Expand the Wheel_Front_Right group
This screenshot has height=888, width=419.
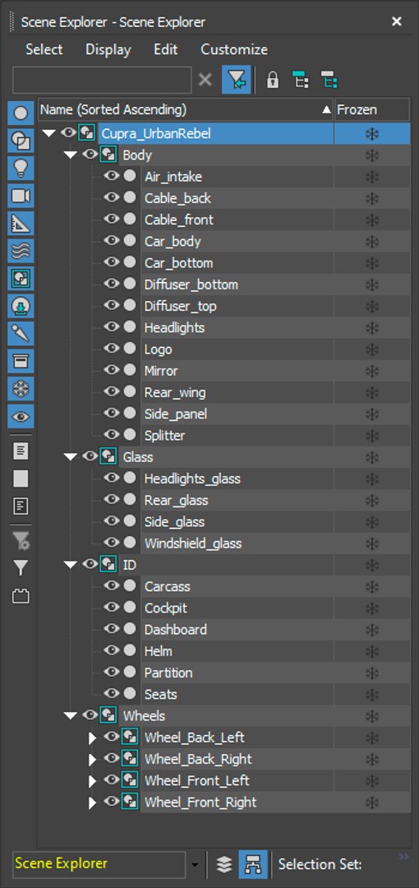tap(93, 802)
